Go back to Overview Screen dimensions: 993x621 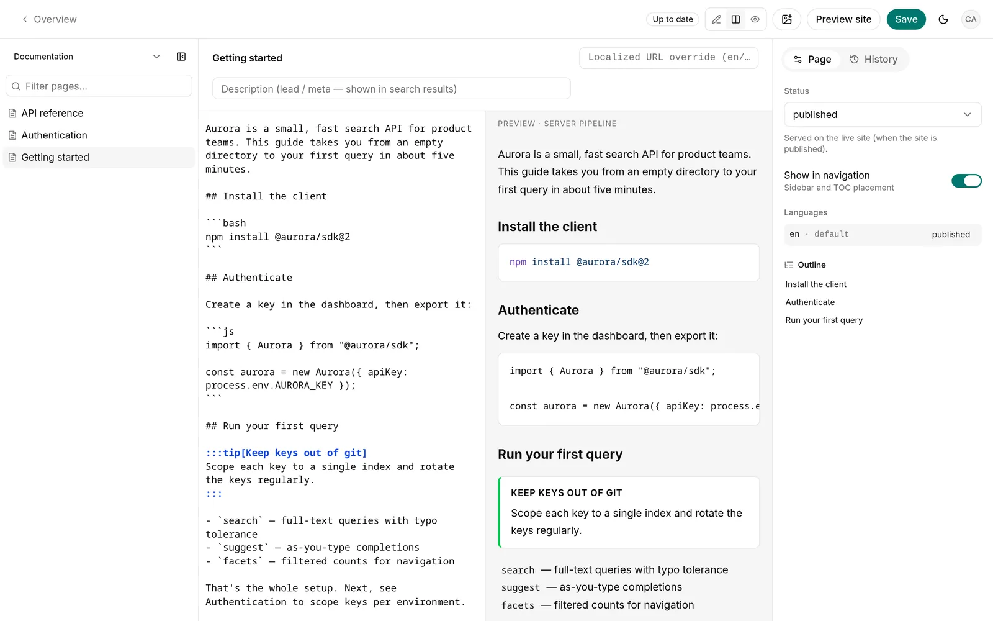coord(49,19)
